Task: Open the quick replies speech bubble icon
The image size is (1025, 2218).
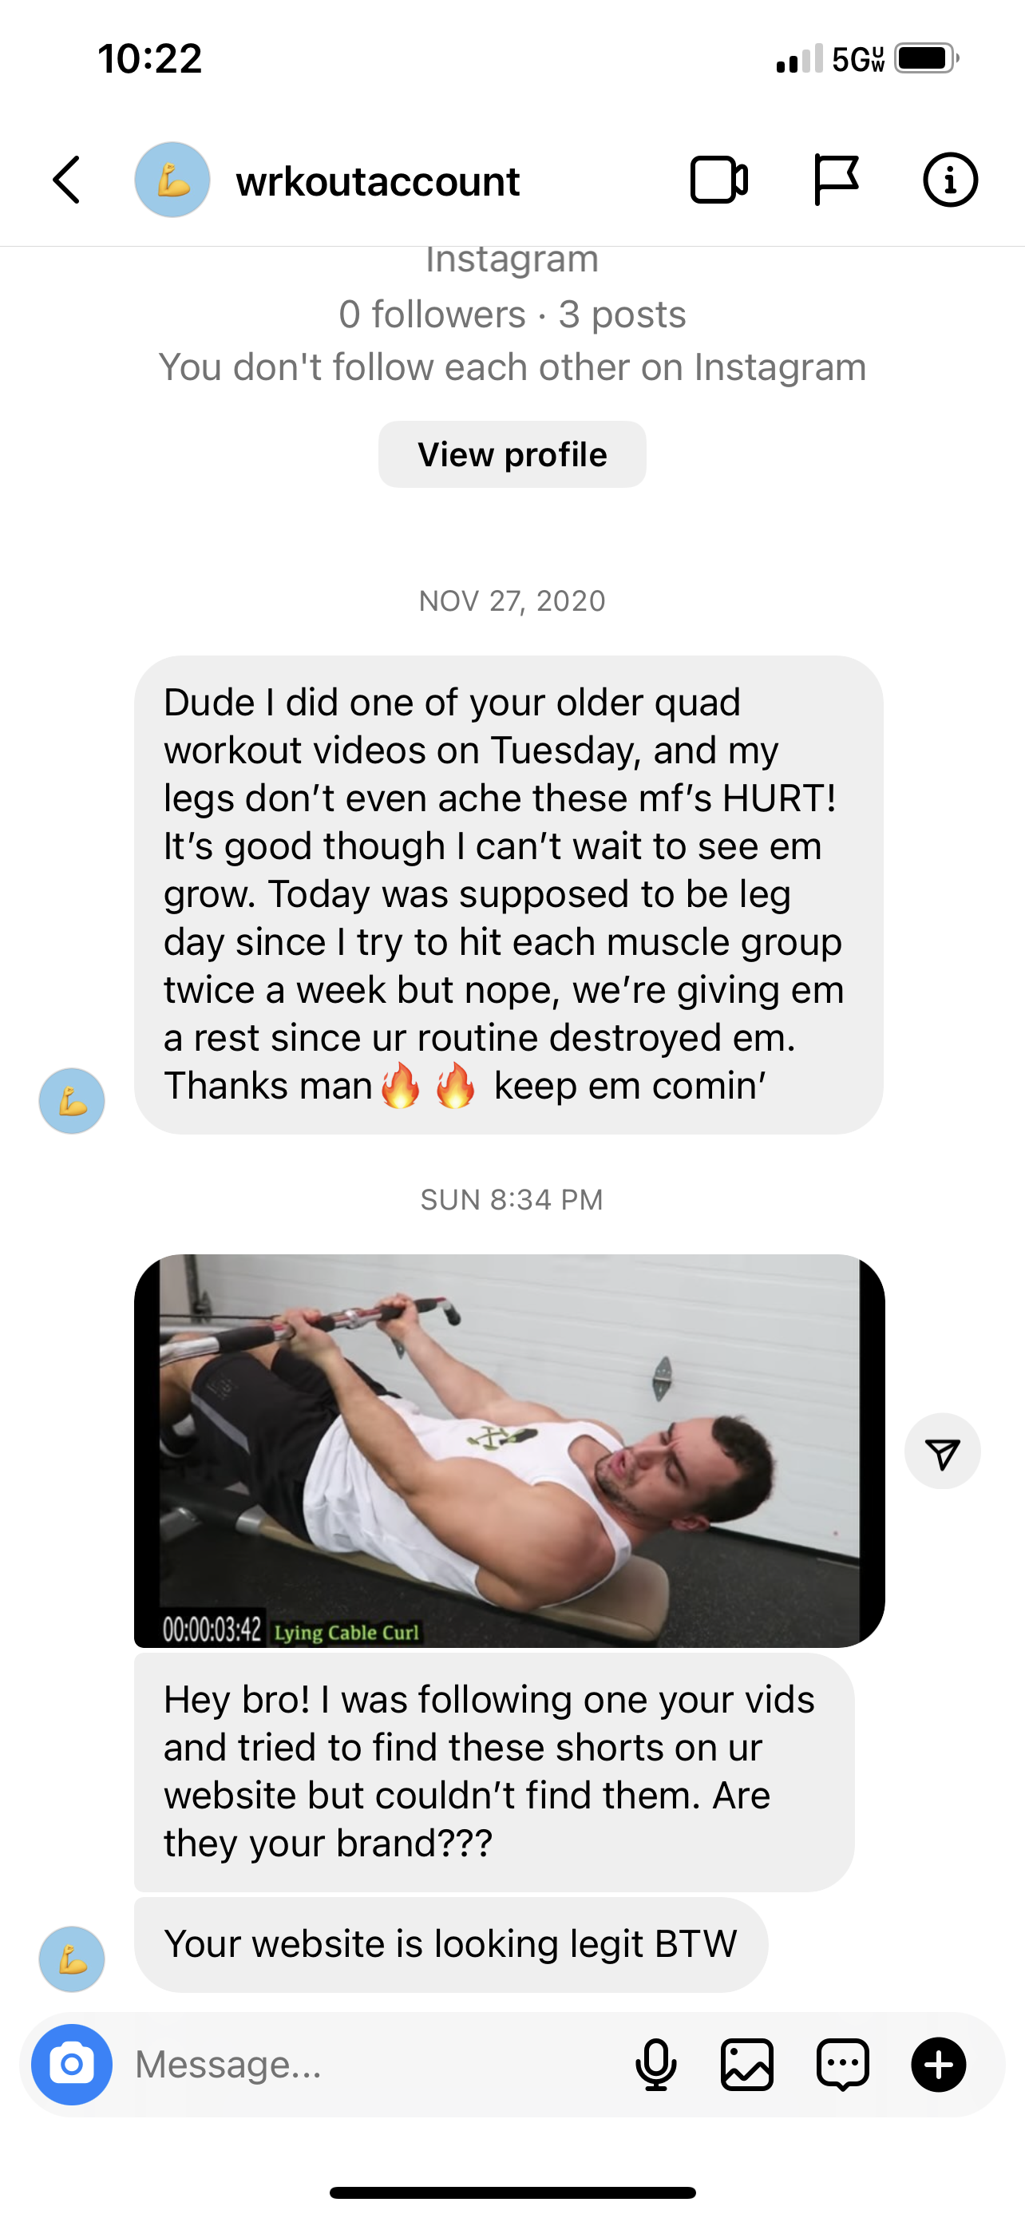Action: (842, 2064)
